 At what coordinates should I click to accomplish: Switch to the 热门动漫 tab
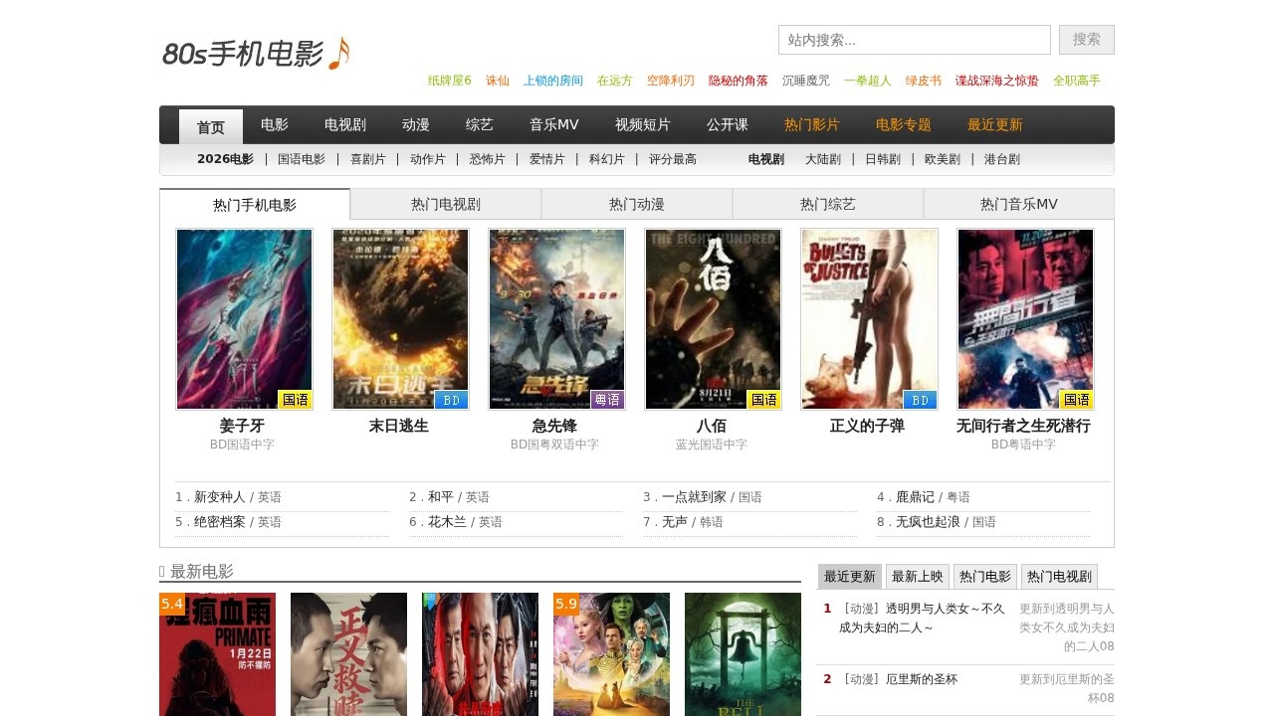637,204
